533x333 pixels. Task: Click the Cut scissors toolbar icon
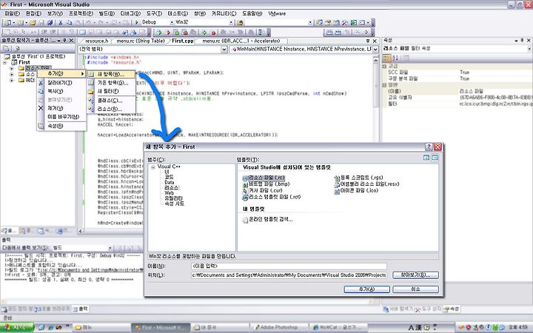pos(60,22)
